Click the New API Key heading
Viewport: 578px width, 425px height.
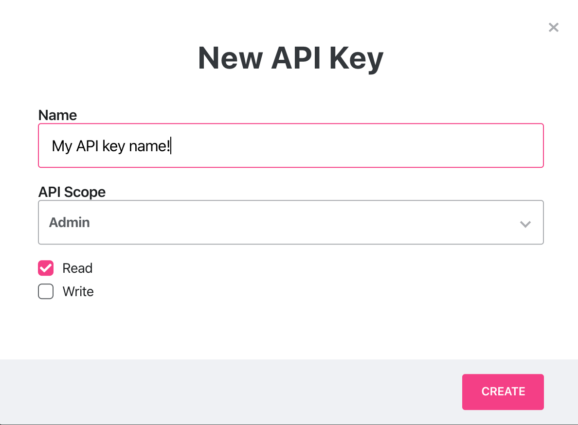290,58
